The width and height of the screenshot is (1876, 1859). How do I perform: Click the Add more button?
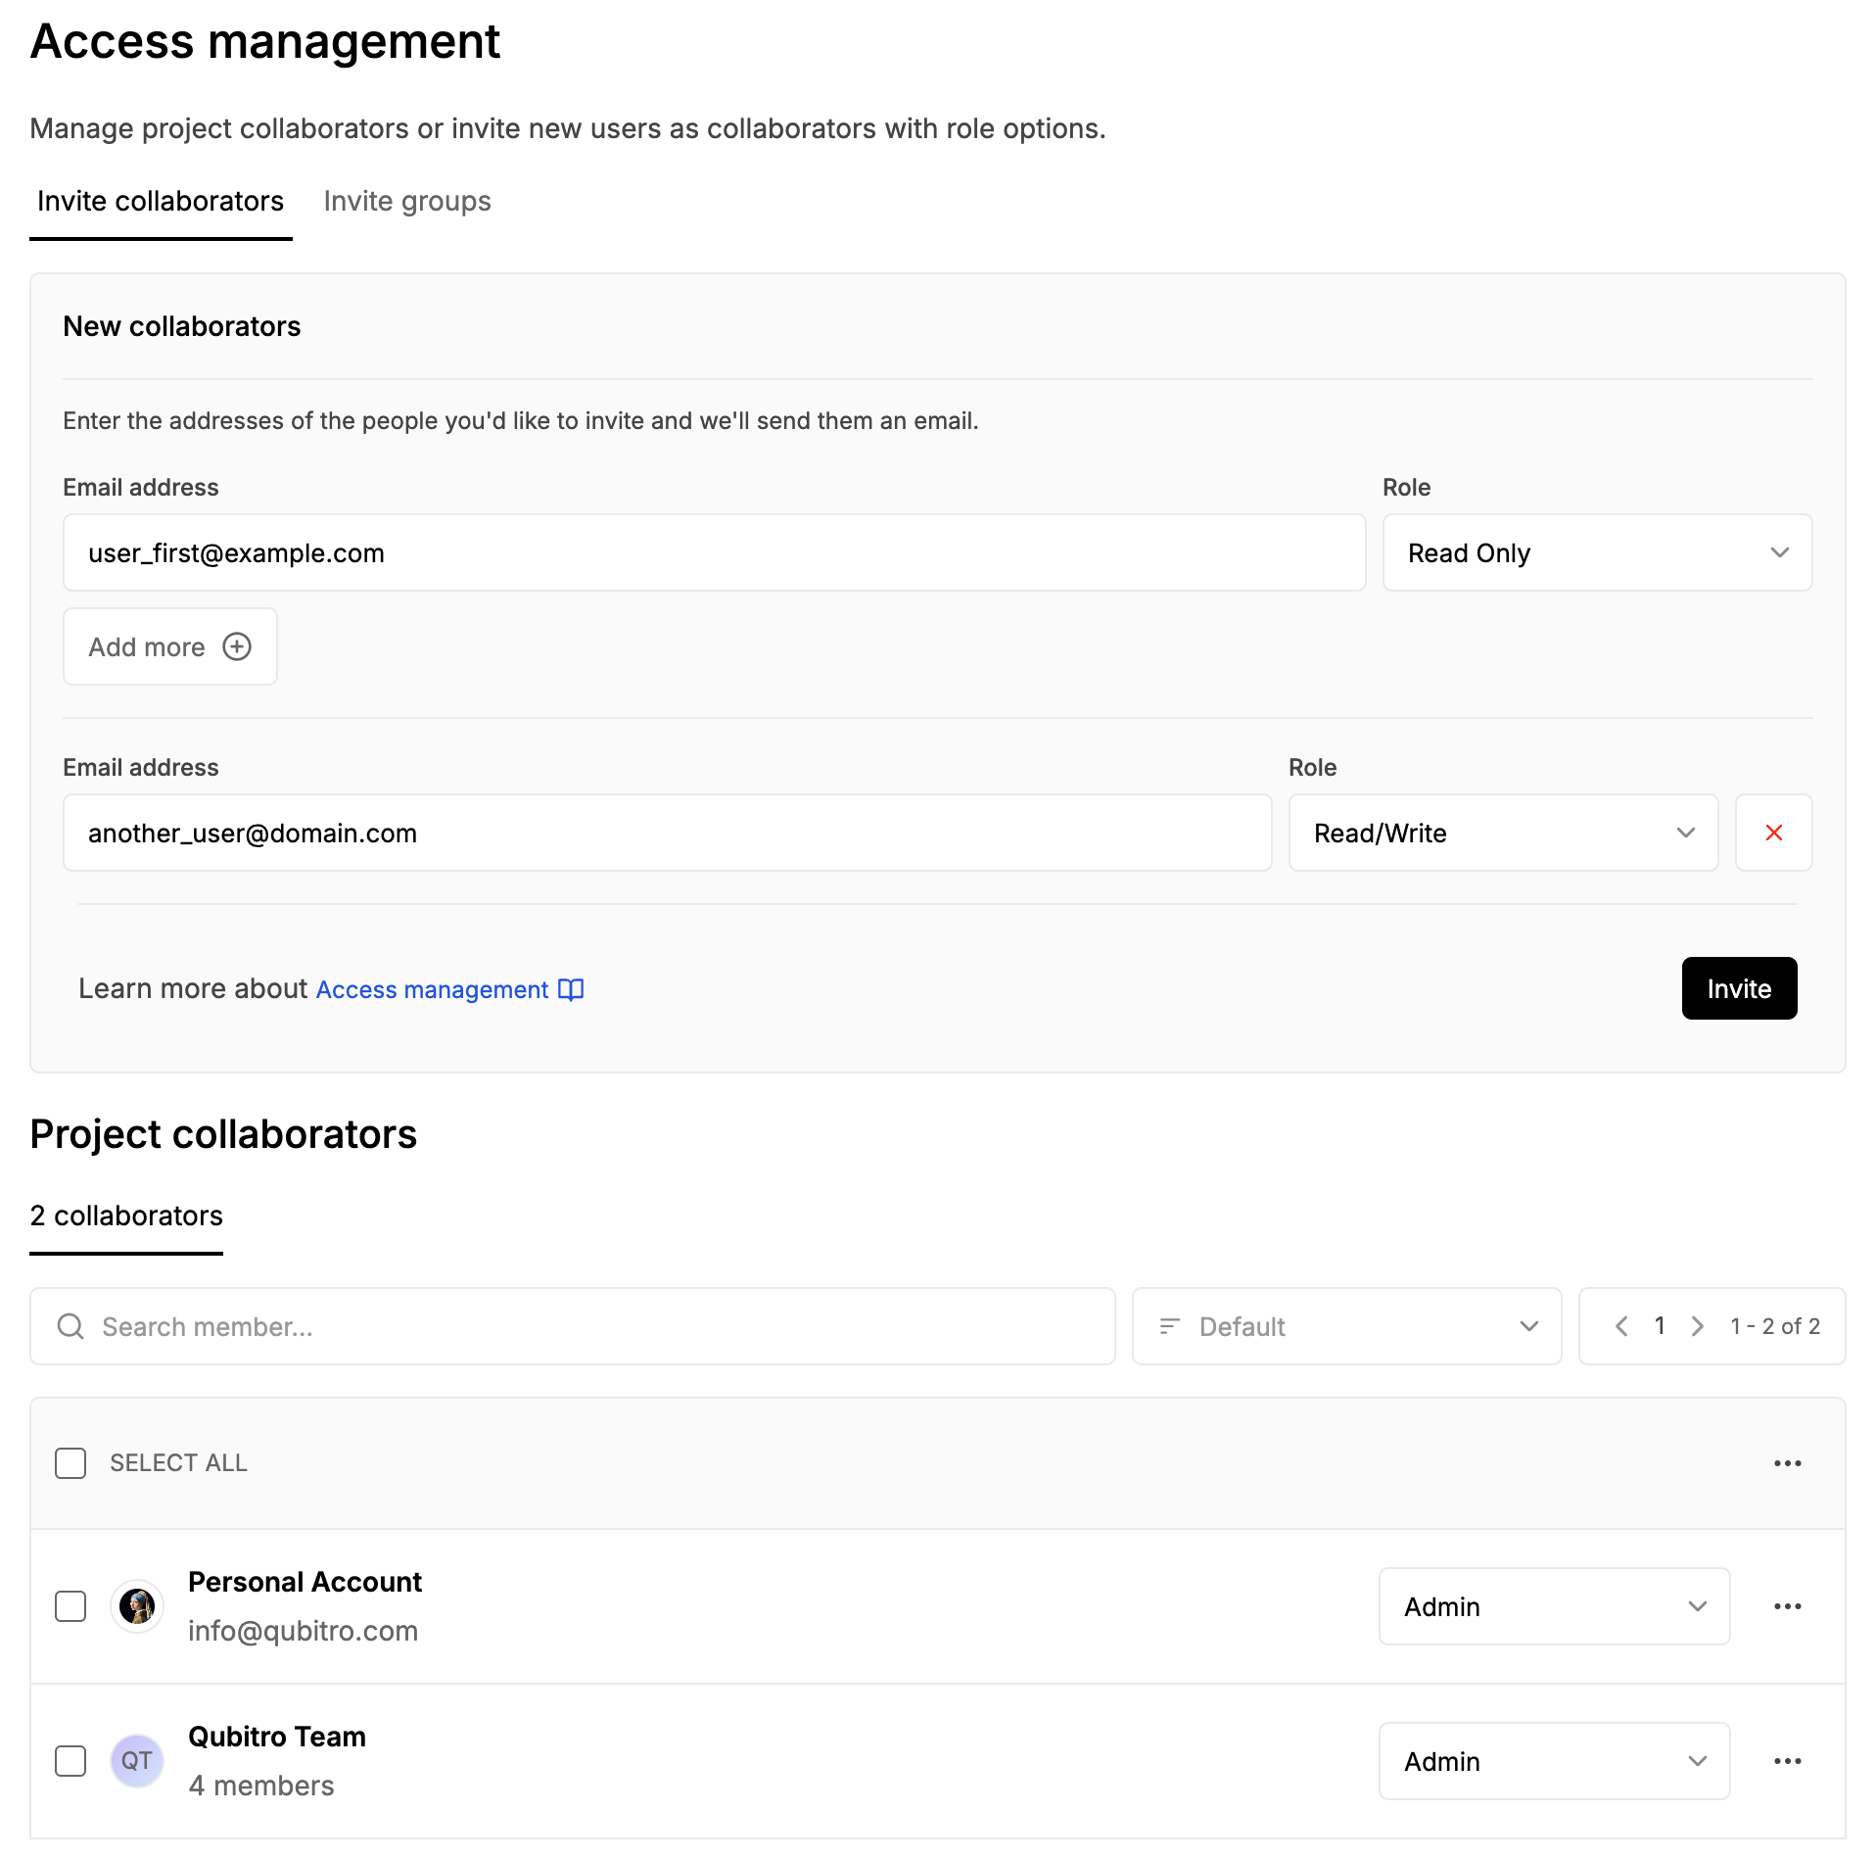click(x=170, y=646)
